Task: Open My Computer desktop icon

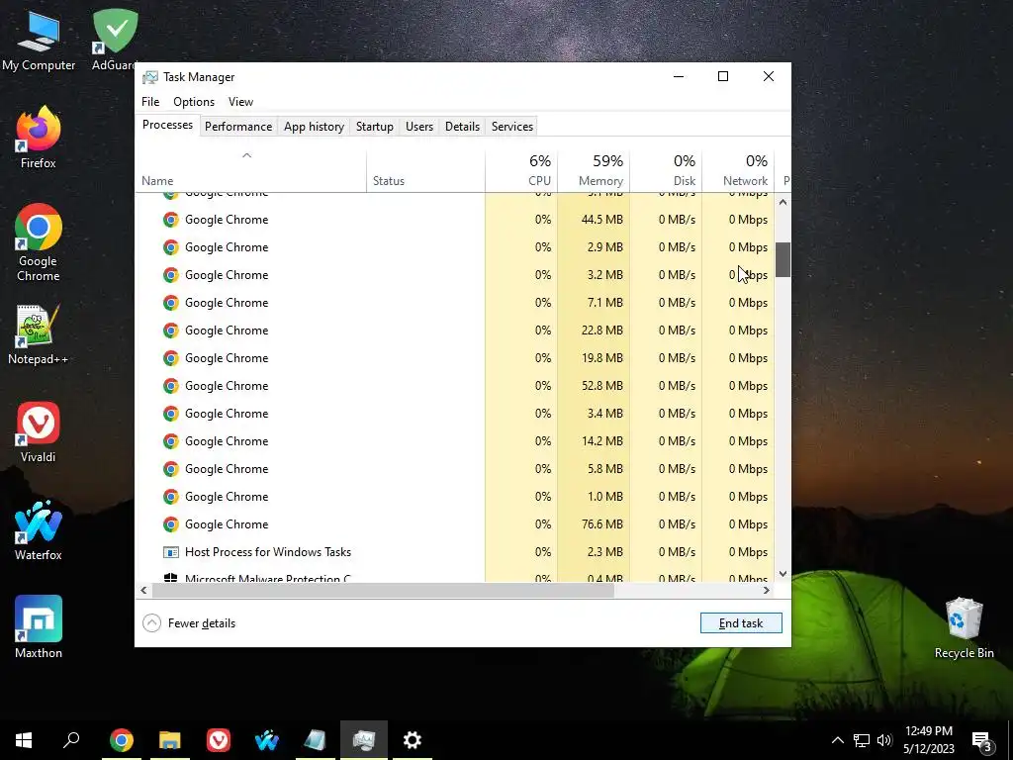Action: (39, 40)
